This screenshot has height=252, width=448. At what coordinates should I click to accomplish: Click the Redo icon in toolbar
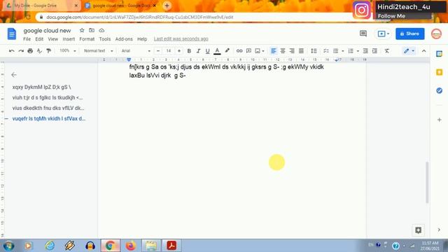[21, 51]
